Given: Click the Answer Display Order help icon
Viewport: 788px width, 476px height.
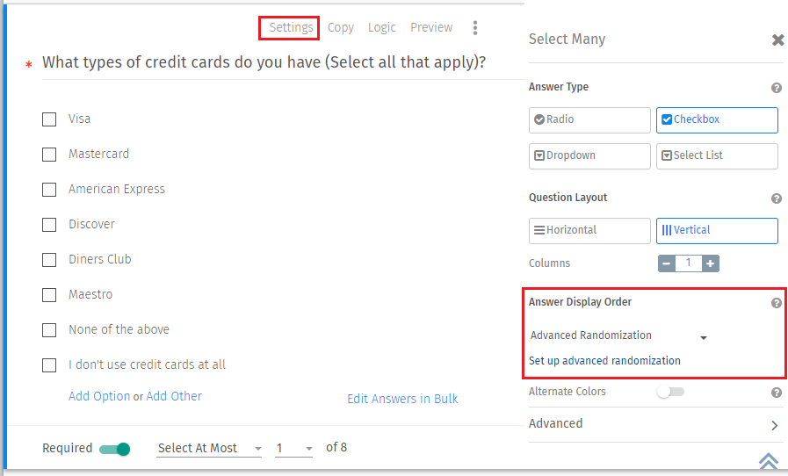Looking at the screenshot, I should [x=777, y=303].
